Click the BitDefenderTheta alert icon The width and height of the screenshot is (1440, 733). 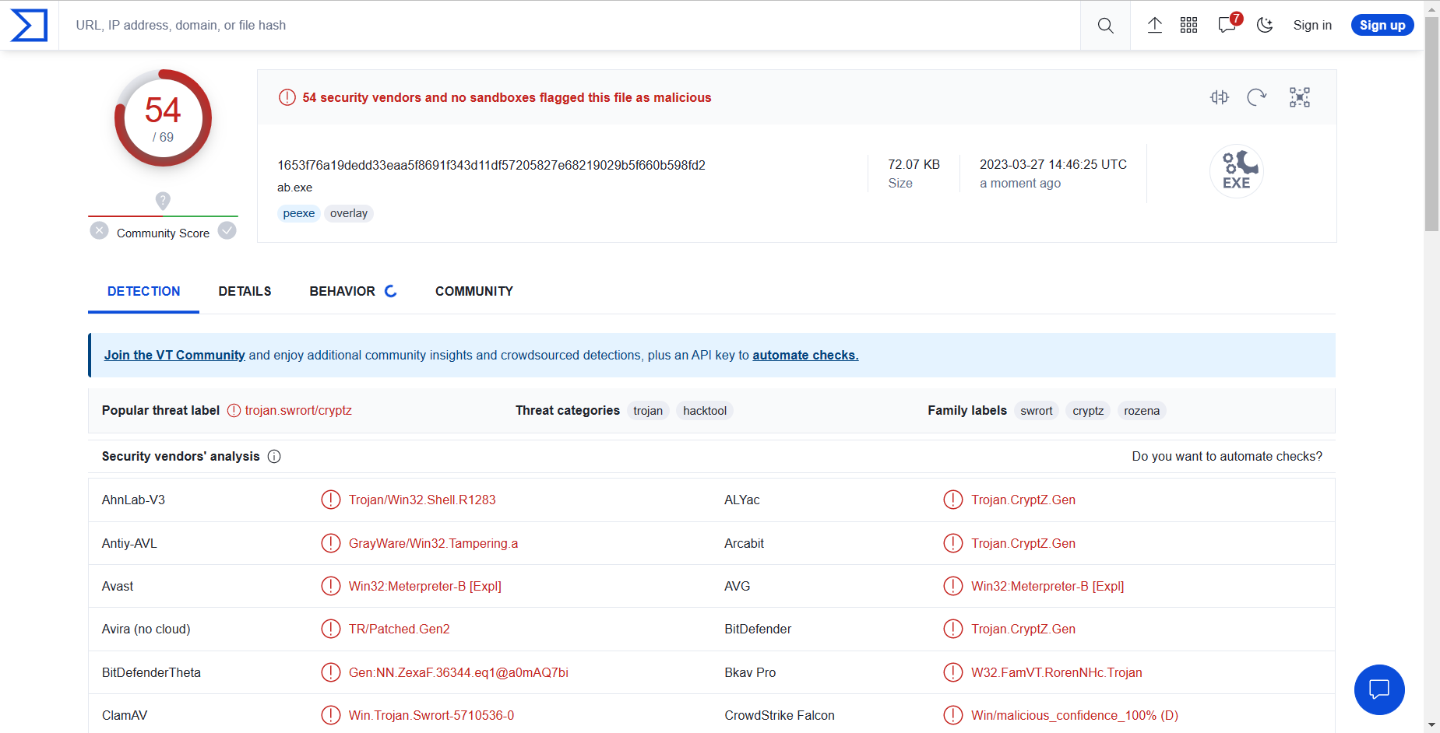[x=331, y=672]
